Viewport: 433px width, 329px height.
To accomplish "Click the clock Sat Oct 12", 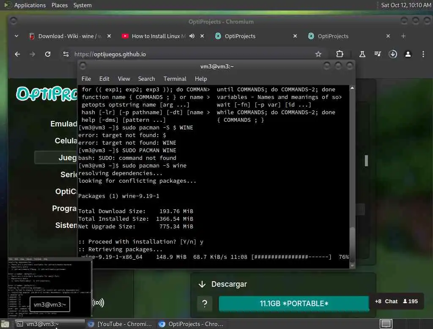I will [x=406, y=5].
